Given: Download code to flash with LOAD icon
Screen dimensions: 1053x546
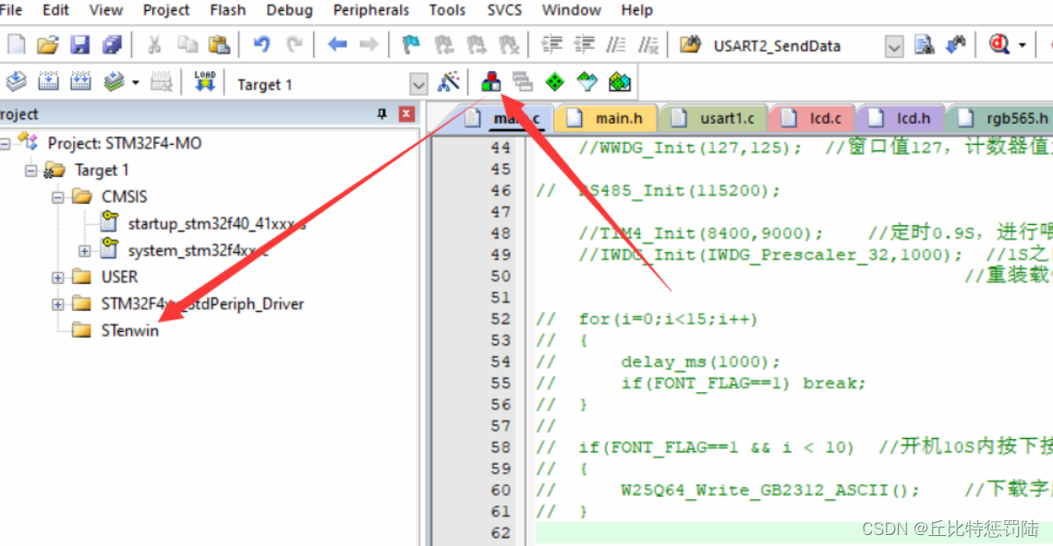Looking at the screenshot, I should click(x=204, y=82).
